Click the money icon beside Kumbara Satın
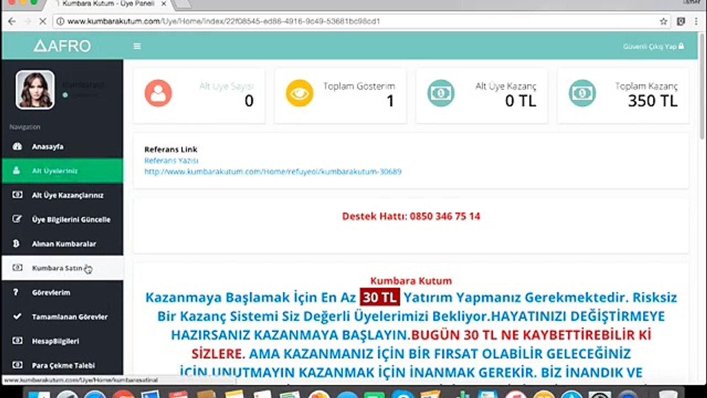Image resolution: width=707 pixels, height=398 pixels. (x=17, y=268)
